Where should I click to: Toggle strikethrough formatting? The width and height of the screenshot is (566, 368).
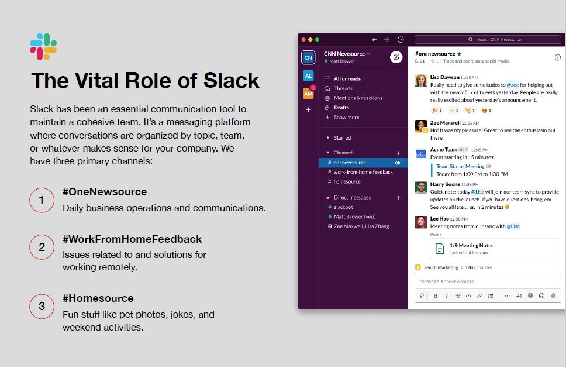(458, 296)
